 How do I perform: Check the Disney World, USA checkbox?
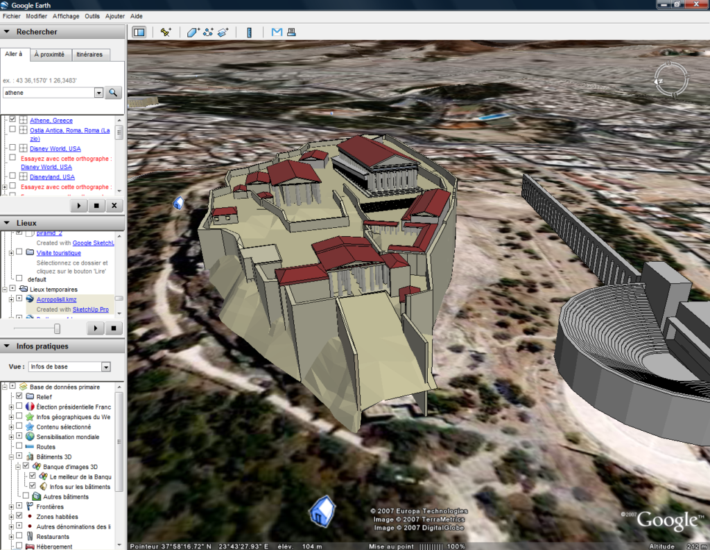point(12,148)
